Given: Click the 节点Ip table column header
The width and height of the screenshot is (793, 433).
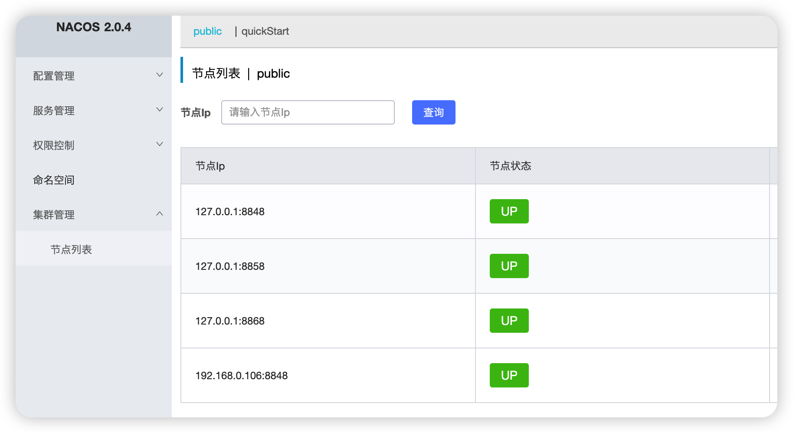Looking at the screenshot, I should pos(210,166).
